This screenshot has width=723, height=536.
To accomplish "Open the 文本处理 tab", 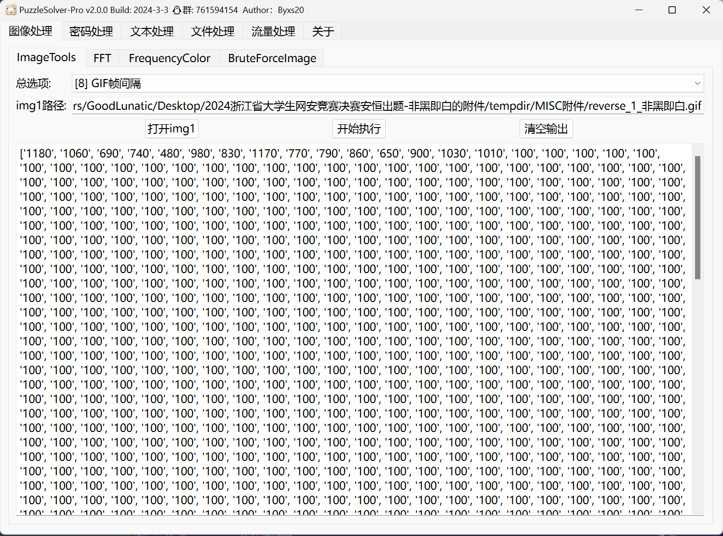I will (x=152, y=31).
